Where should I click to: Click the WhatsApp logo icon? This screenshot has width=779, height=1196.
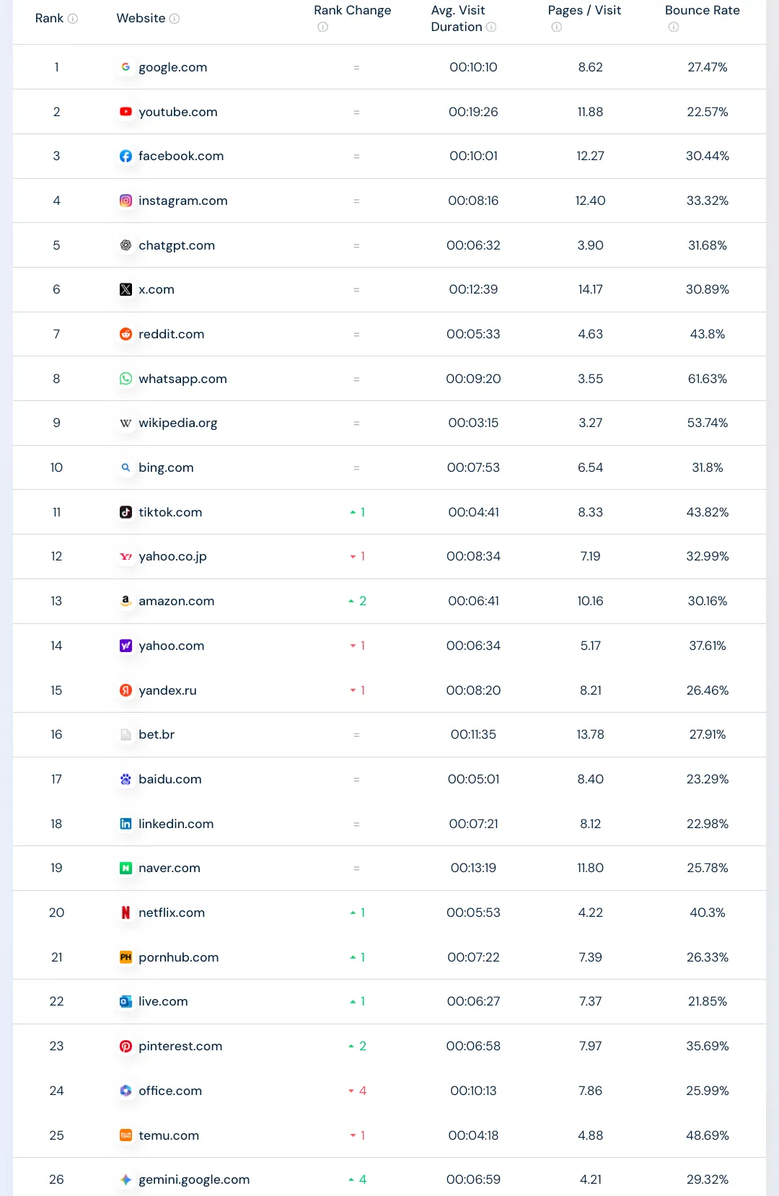coord(126,379)
